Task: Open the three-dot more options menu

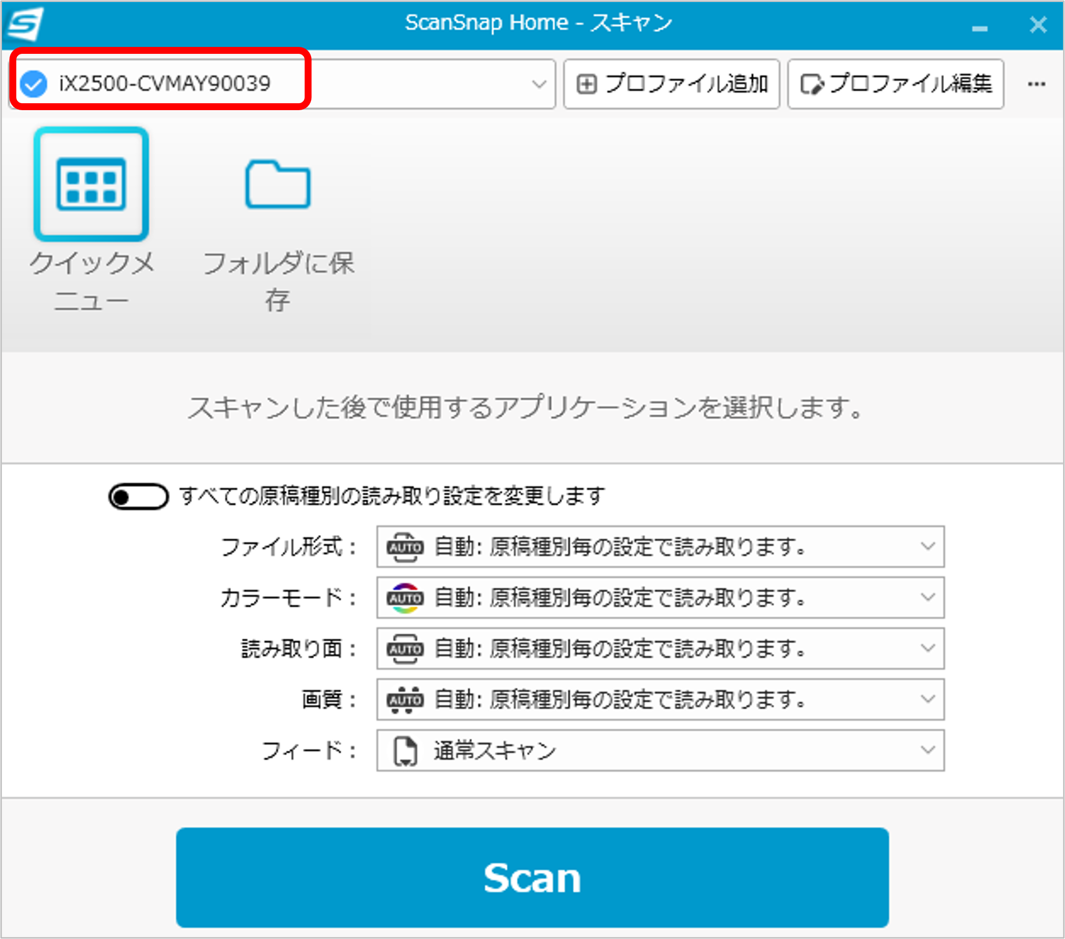Action: coord(1036,84)
